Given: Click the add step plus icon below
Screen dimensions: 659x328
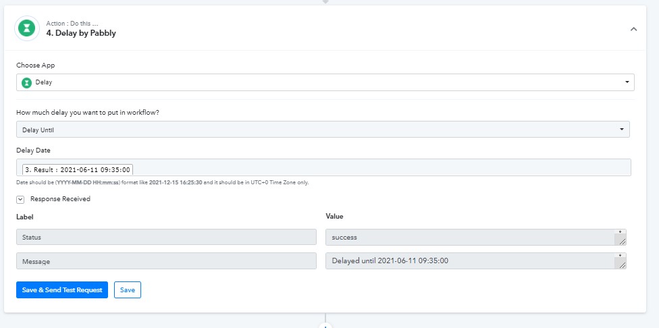Looking at the screenshot, I should coord(325,325).
